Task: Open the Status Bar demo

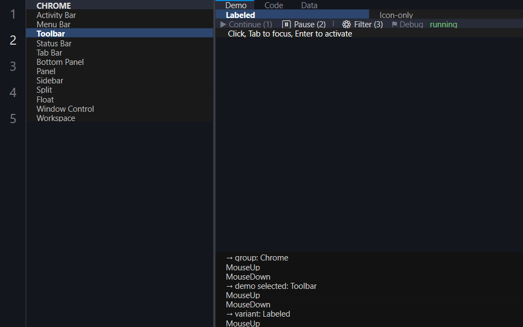Action: pos(119,44)
